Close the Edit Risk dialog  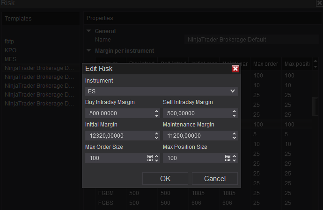pyautogui.click(x=235, y=69)
